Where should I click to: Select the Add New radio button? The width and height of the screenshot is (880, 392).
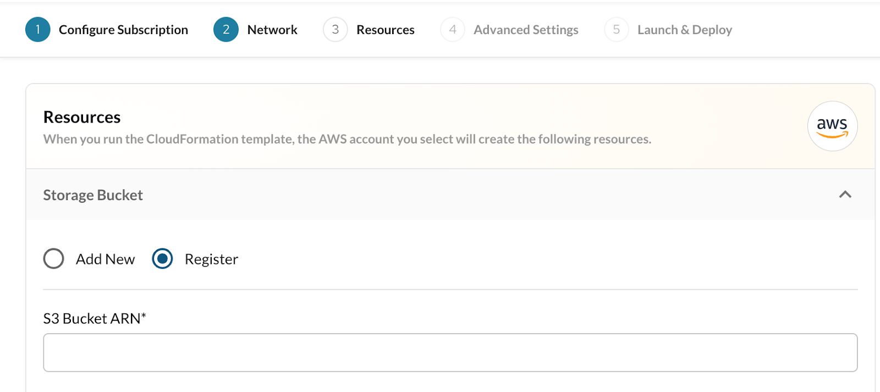point(54,259)
